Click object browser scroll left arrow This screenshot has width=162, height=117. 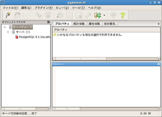(3, 109)
